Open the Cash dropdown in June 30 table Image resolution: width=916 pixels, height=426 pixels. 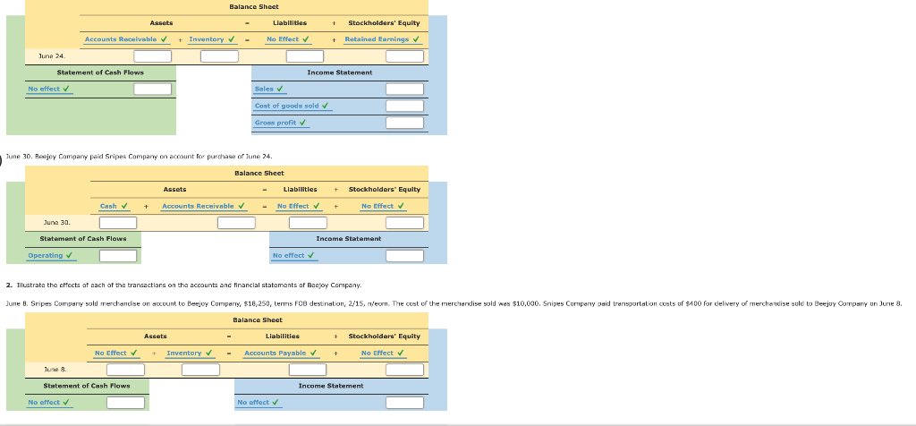[x=114, y=206]
